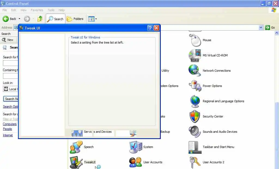This screenshot has height=169, width=279.
Task: Click the scrollbar up arrow
Action: click(x=277, y=33)
